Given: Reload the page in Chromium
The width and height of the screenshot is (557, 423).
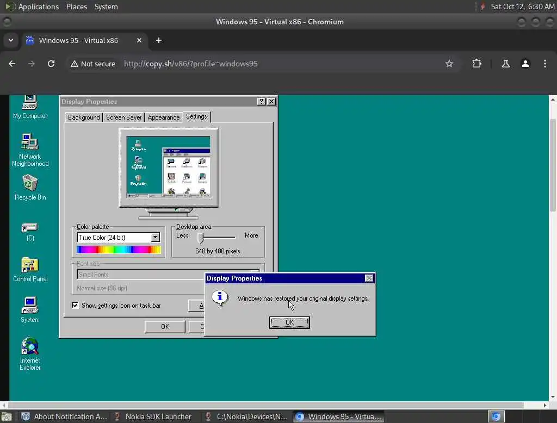Looking at the screenshot, I should [x=51, y=64].
